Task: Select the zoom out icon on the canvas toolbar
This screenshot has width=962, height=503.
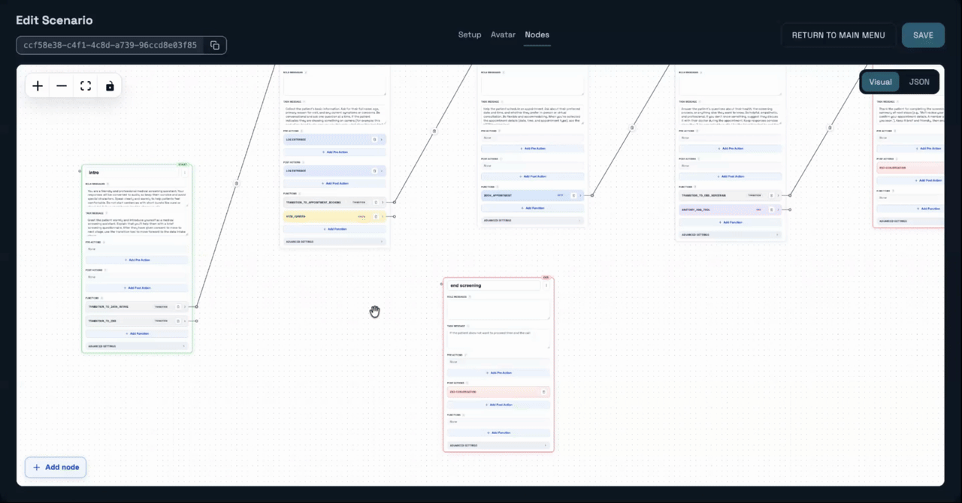Action: tap(62, 86)
